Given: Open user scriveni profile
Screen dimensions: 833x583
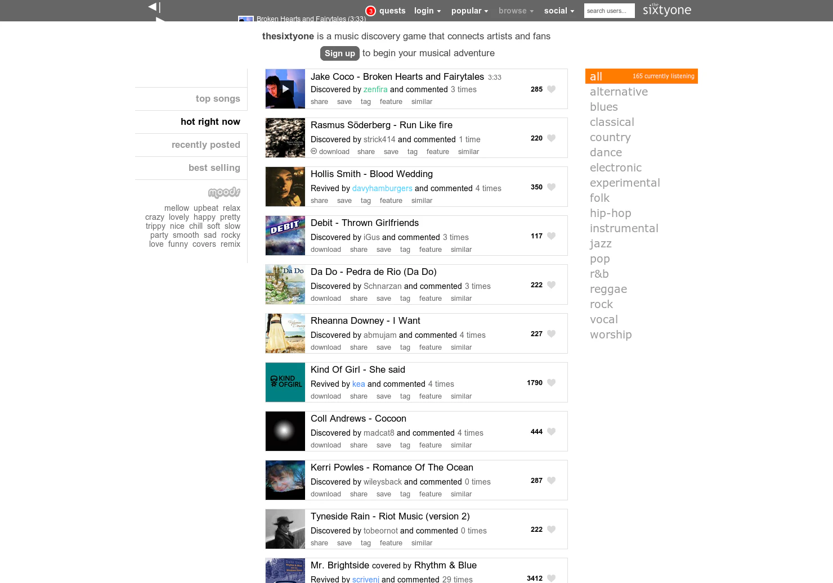Looking at the screenshot, I should tap(366, 579).
